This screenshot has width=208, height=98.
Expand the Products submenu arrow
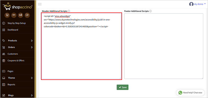32,41
